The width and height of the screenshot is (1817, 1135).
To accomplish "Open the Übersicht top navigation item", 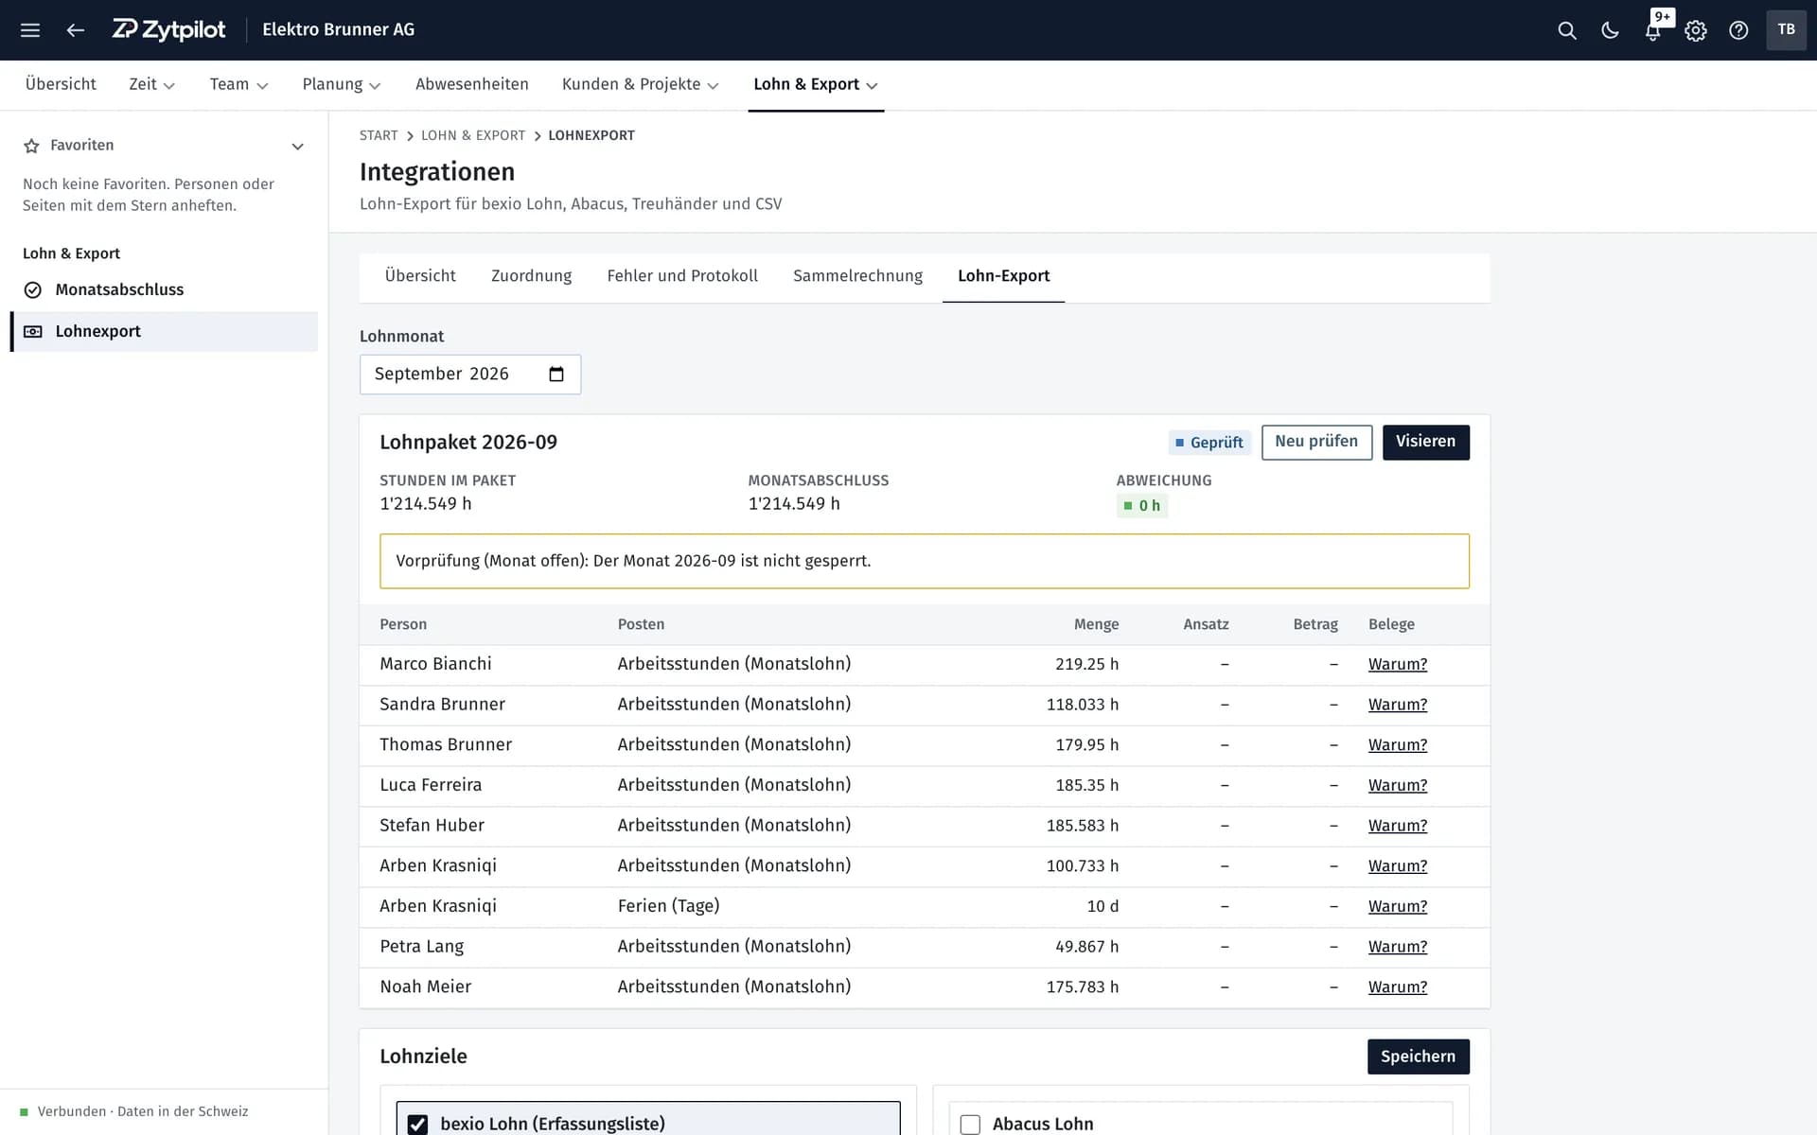I will click(x=61, y=84).
